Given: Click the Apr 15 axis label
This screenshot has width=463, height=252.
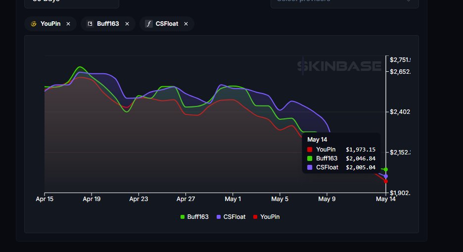Looking at the screenshot, I should click(45, 199).
